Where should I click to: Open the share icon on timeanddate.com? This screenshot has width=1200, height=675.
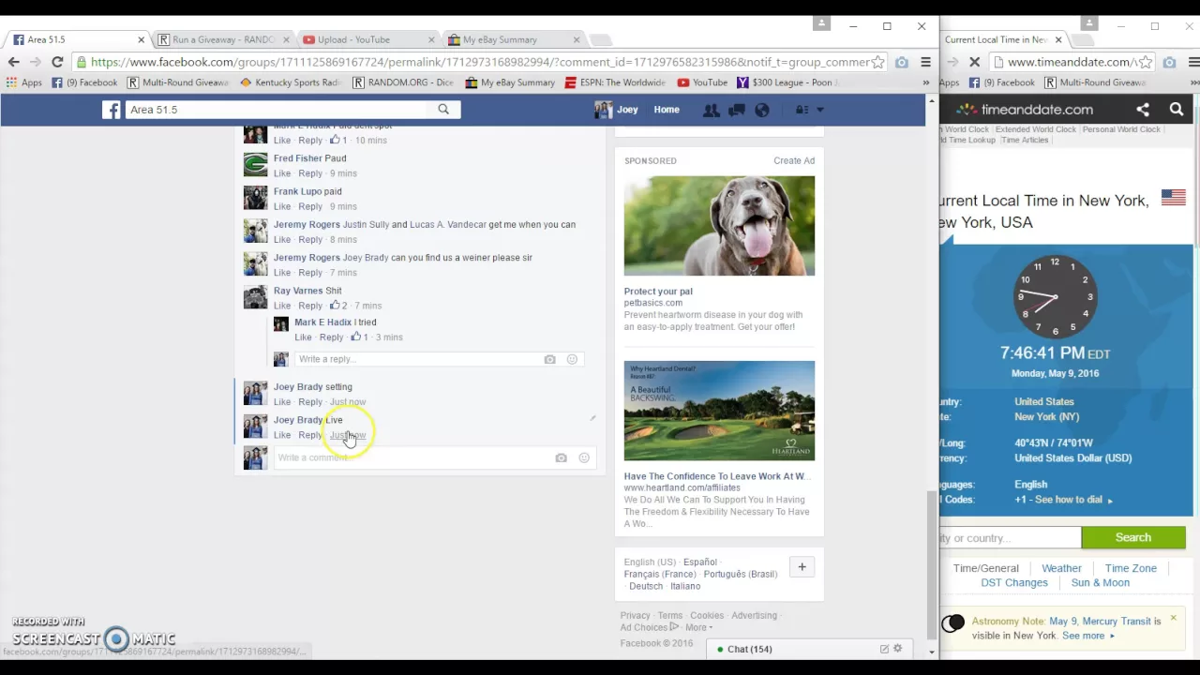click(1143, 110)
